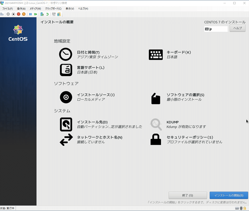This screenshot has height=211, width=249.
Task: Open the Security Policy padlock icon
Action: point(156,139)
